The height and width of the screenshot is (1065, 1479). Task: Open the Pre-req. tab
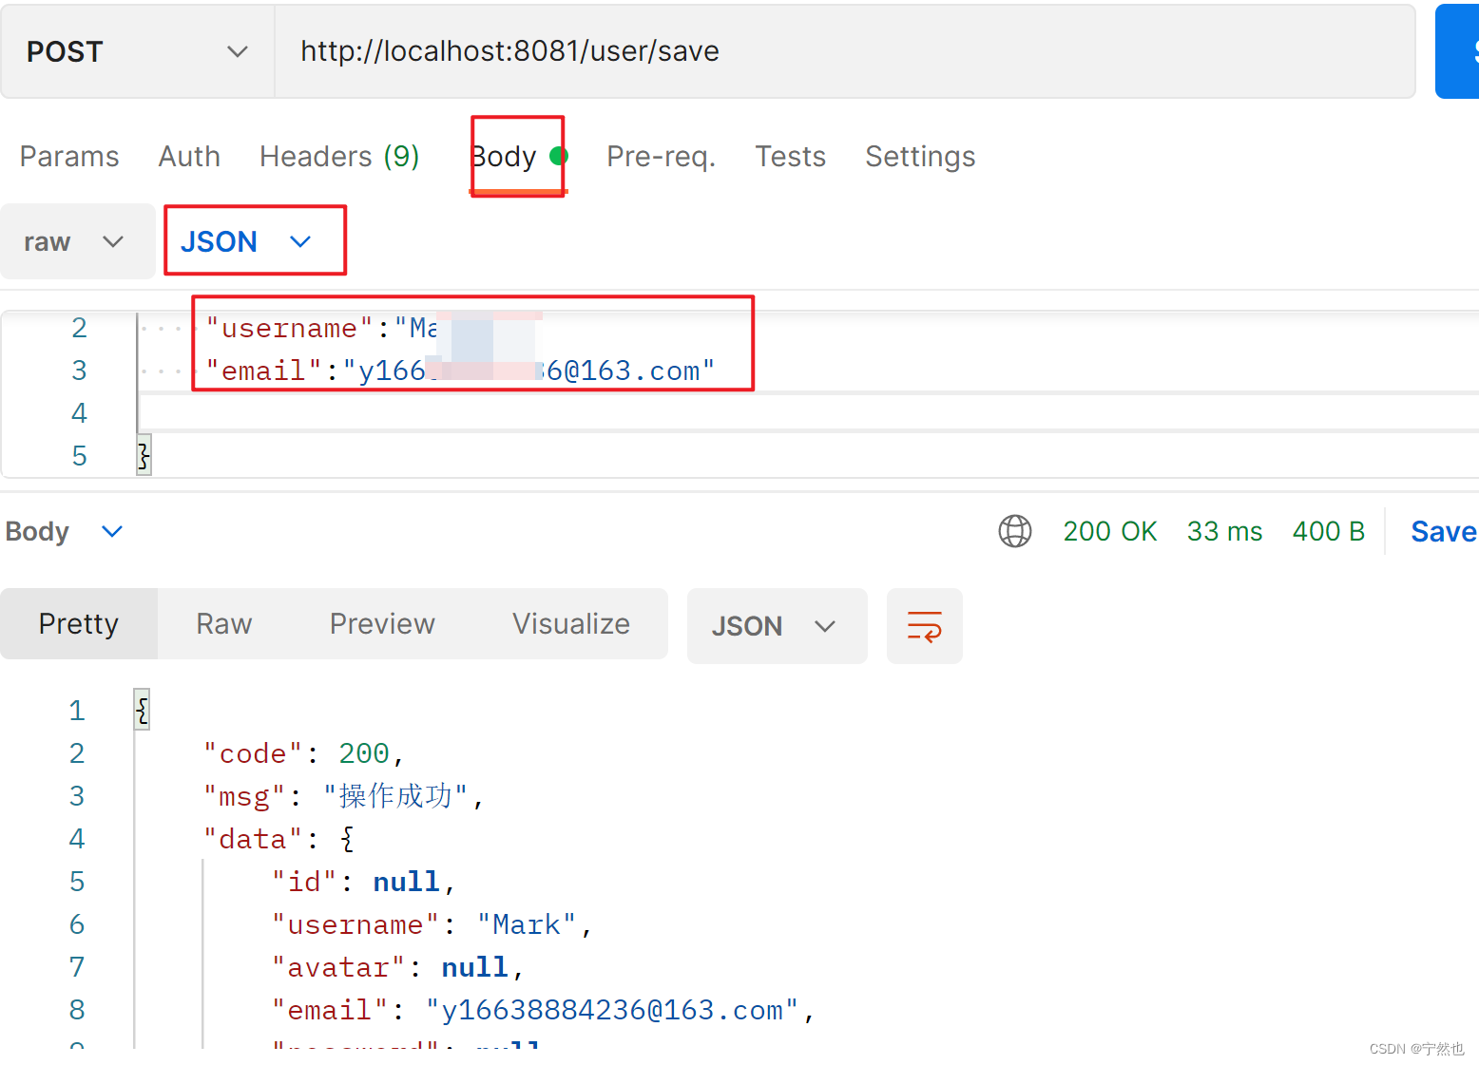[661, 156]
